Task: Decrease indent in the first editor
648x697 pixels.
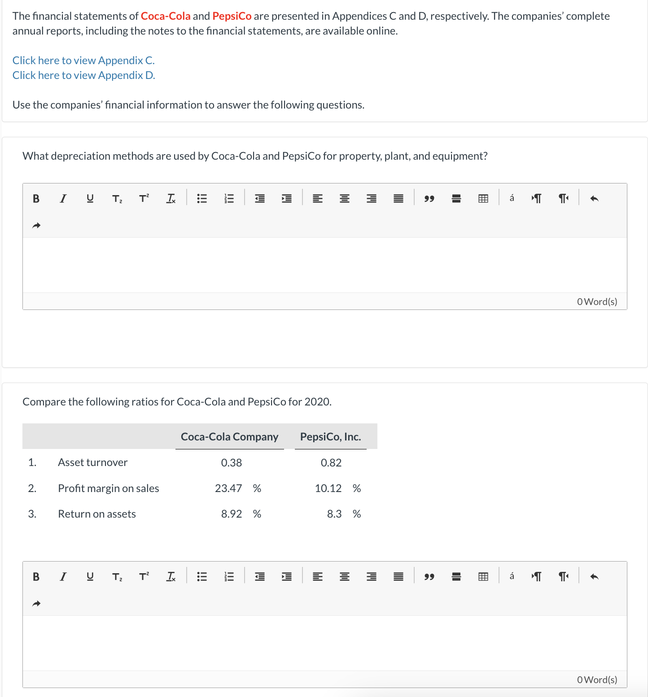Action: point(260,198)
